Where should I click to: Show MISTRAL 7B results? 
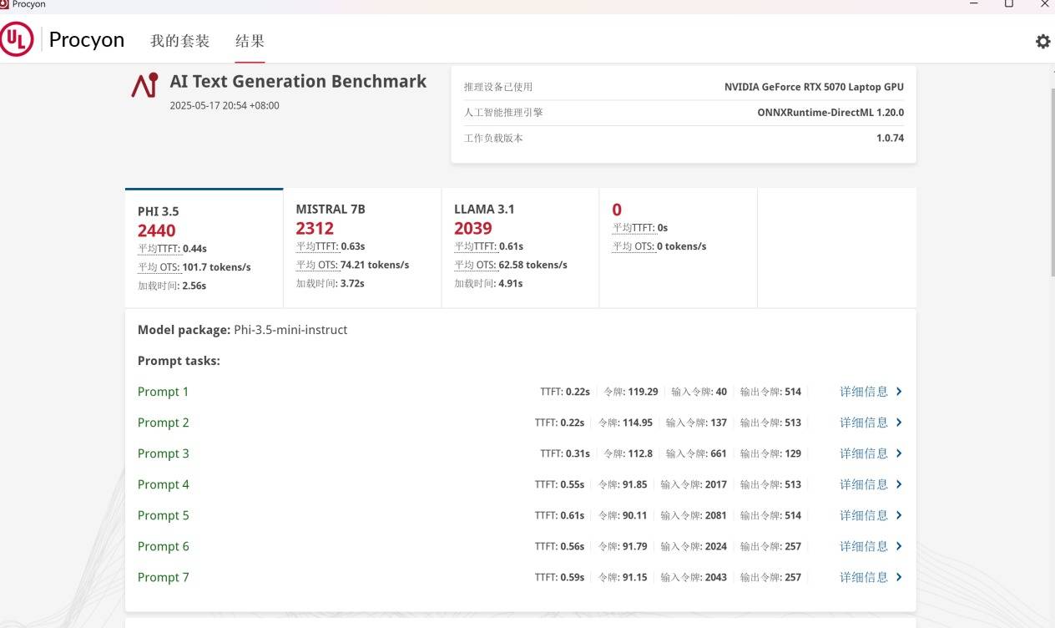[x=361, y=246]
